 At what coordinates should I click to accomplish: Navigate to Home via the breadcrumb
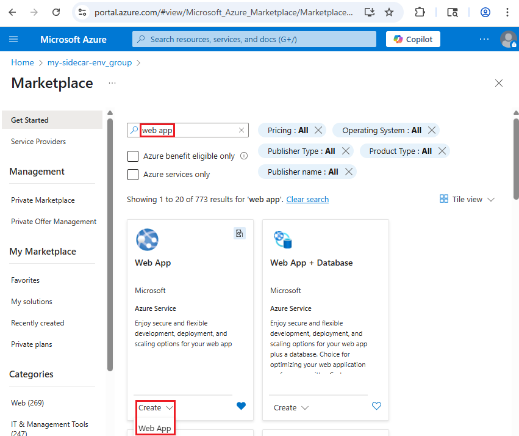coord(23,62)
